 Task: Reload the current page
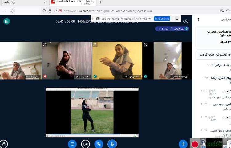pyautogui.click(x=13, y=11)
